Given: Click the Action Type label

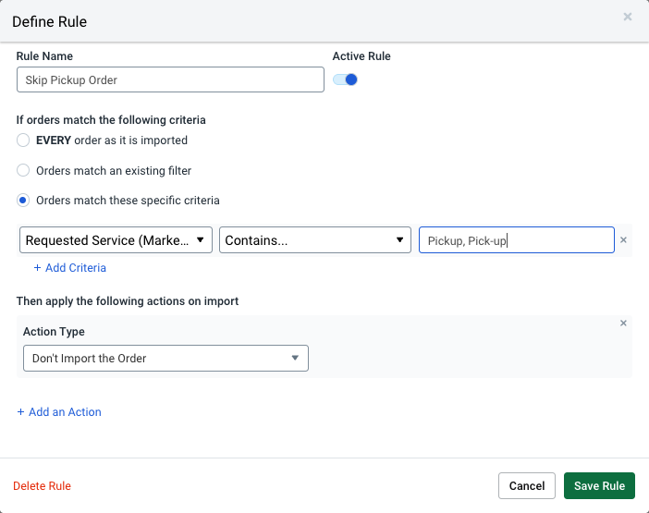Looking at the screenshot, I should point(54,332).
